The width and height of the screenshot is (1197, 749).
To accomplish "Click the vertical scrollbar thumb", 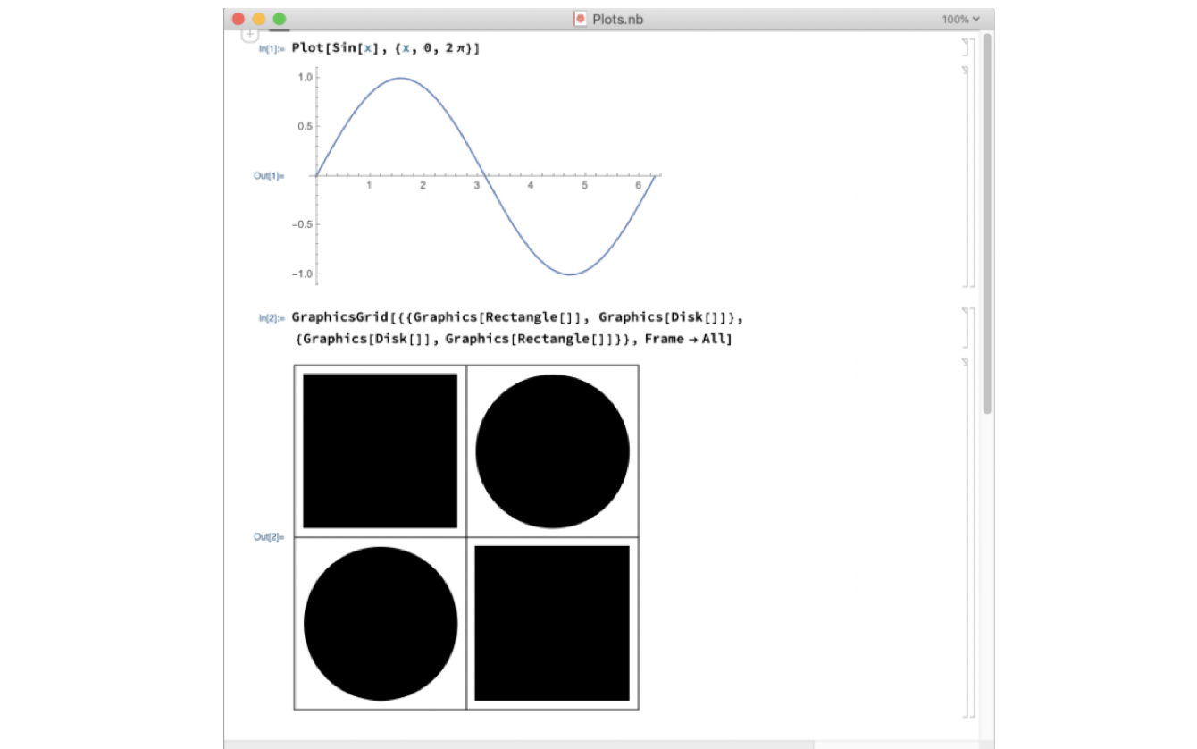I will click(987, 223).
